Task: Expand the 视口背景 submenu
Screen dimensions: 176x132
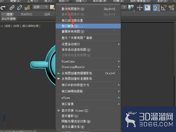Action: (88, 104)
